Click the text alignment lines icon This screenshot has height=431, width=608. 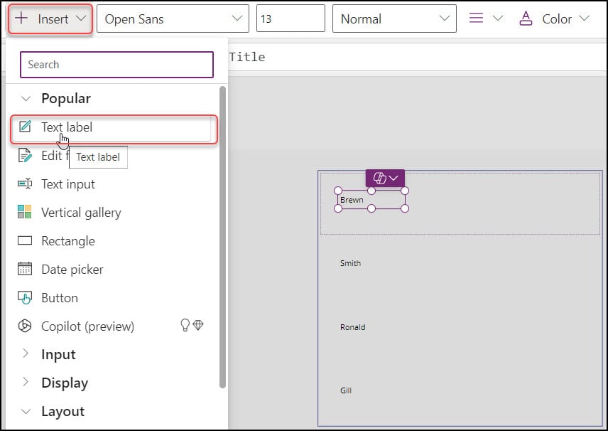[476, 18]
